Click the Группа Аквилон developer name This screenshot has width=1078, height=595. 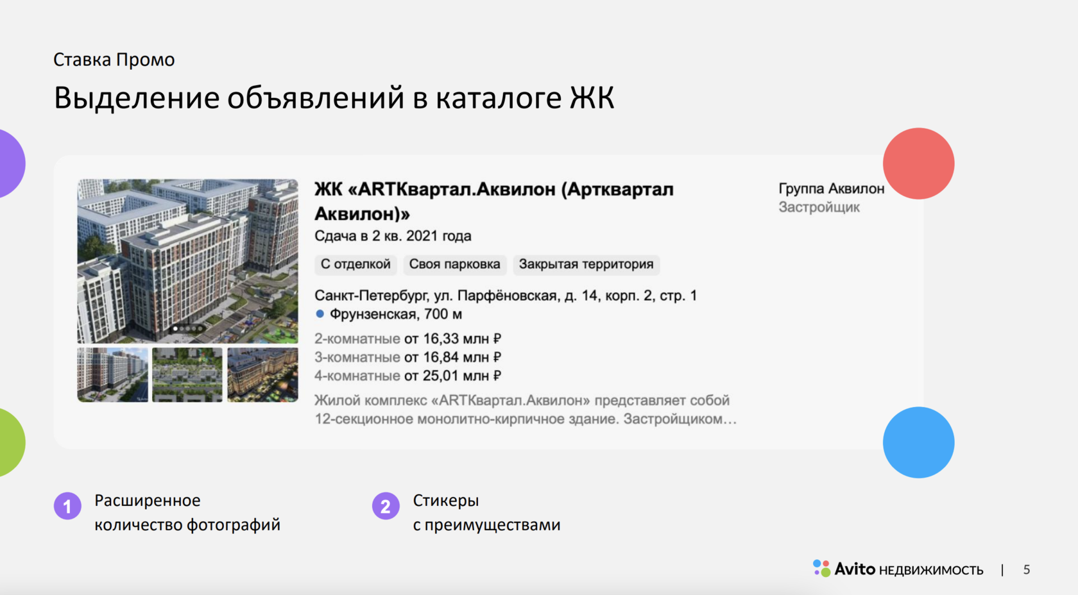(831, 188)
